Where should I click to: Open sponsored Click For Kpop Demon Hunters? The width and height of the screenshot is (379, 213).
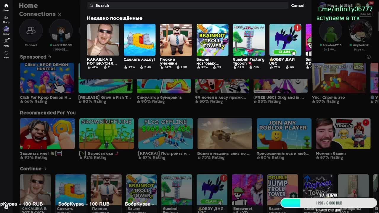point(47,78)
